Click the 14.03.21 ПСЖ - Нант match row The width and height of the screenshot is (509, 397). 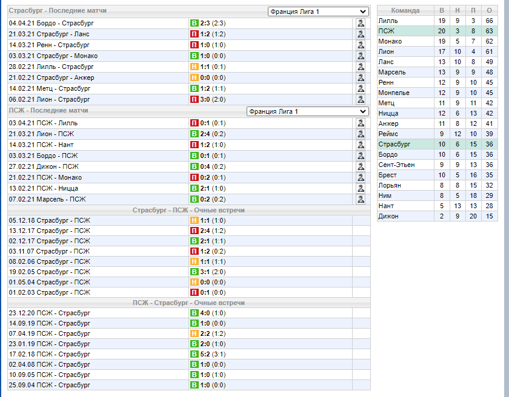pyautogui.click(x=189, y=145)
